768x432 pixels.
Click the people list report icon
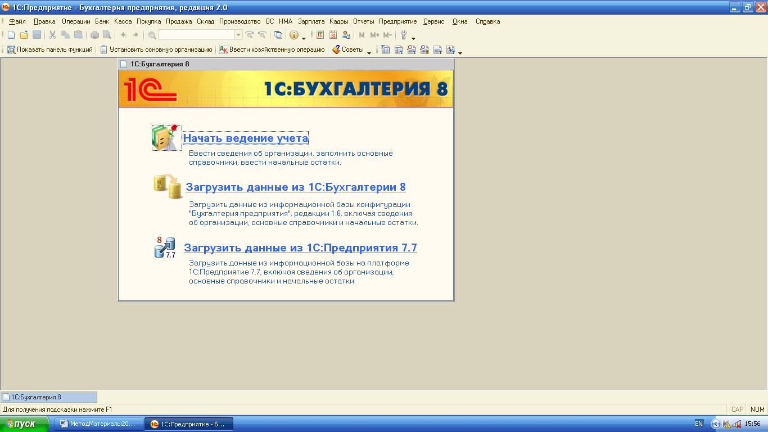424,49
